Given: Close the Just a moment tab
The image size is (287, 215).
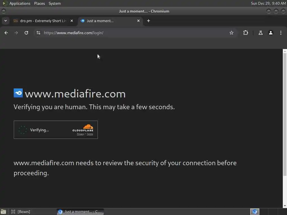Looking at the screenshot, I should click(138, 21).
